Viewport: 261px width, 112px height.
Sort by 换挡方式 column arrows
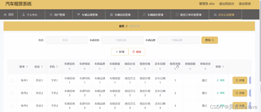click(130, 69)
